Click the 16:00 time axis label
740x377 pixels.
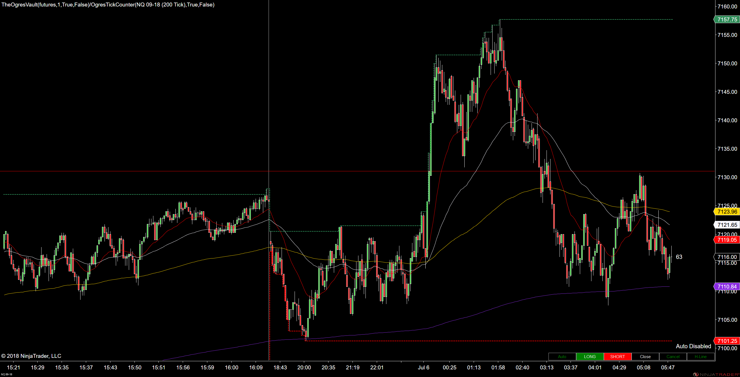(x=232, y=367)
